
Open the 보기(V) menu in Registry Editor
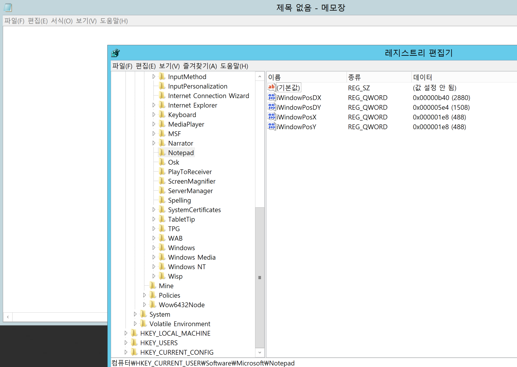click(169, 66)
